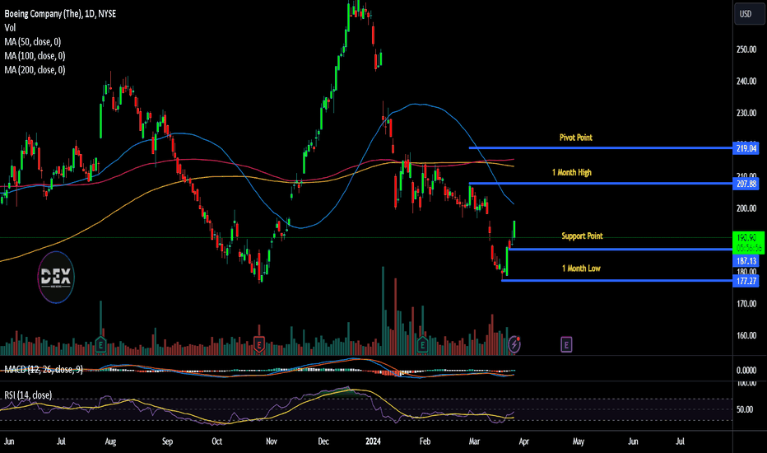Click the 187.13 price tag
767x453 pixels.
click(746, 261)
